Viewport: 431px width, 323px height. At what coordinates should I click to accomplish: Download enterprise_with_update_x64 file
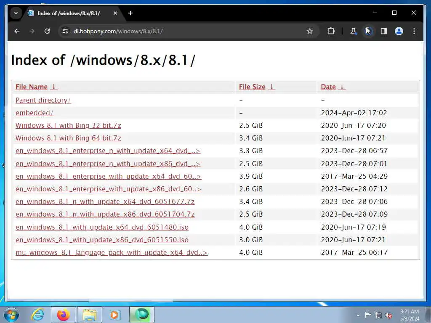109,176
